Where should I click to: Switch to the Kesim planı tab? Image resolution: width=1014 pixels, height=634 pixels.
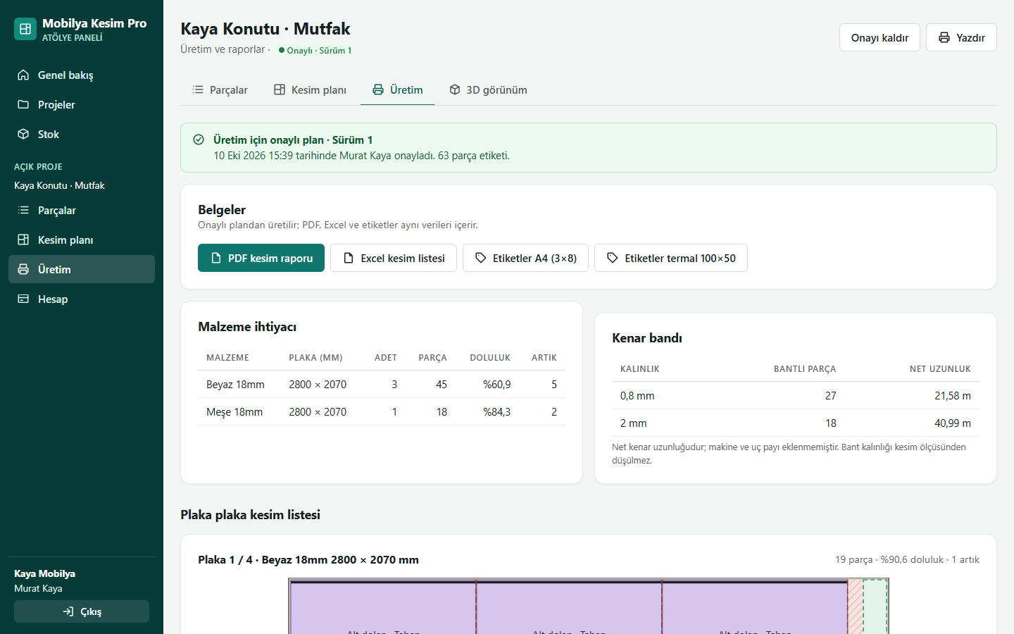[x=310, y=90]
